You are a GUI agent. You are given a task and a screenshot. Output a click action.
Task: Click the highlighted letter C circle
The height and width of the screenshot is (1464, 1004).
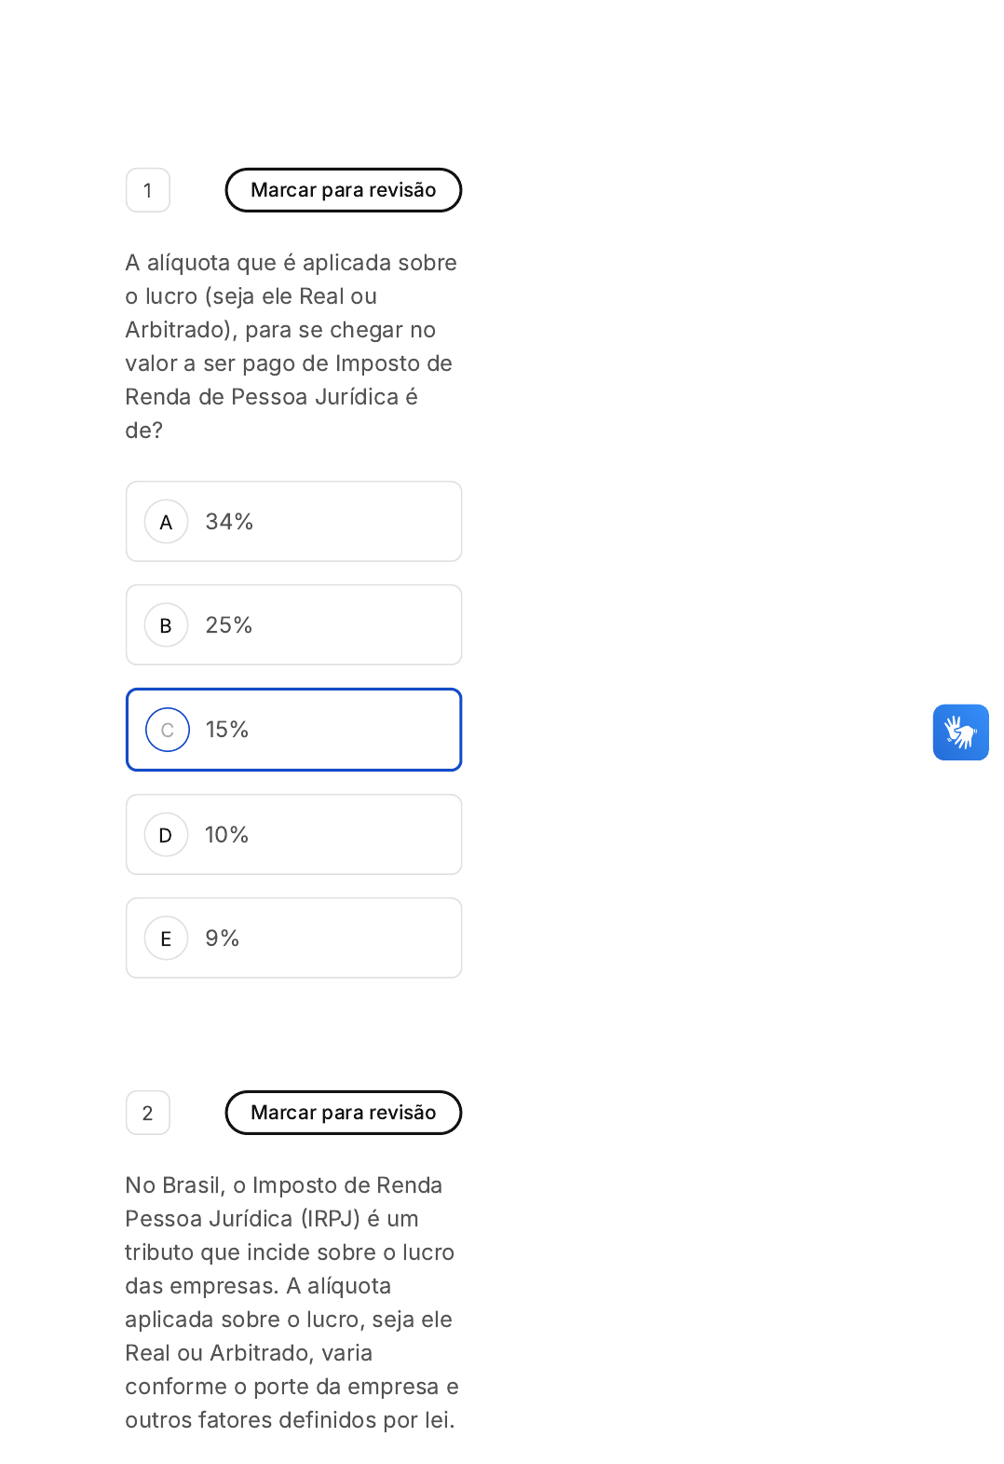168,730
